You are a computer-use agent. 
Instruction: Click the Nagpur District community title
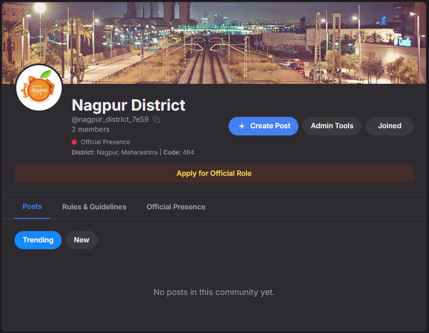tap(128, 105)
